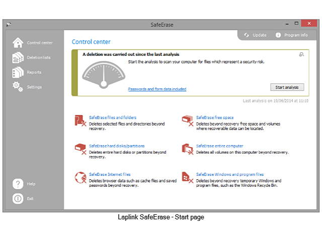Select Deletion lists in the sidebar
Image resolution: width=322 pixels, height=241 pixels.
(x=39, y=57)
